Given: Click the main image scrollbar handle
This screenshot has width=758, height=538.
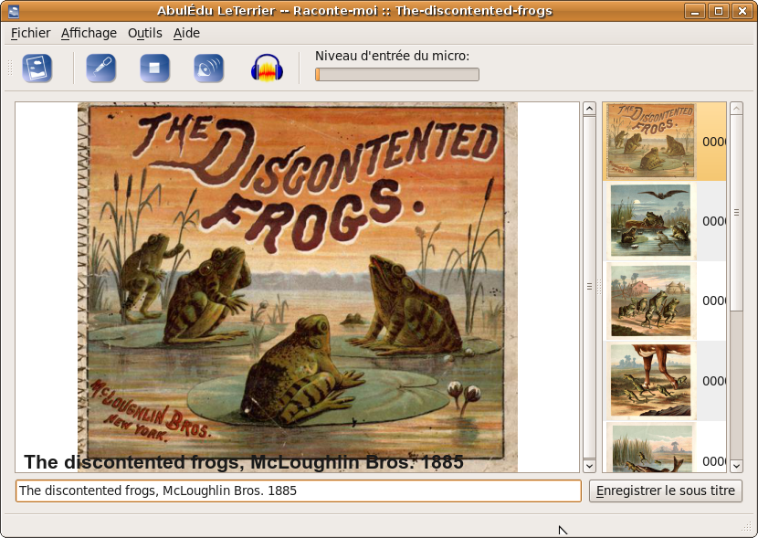Looking at the screenshot, I should [x=589, y=287].
